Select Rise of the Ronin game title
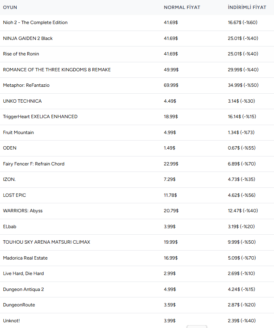Viewport: 274px width, 328px height. 21,54
